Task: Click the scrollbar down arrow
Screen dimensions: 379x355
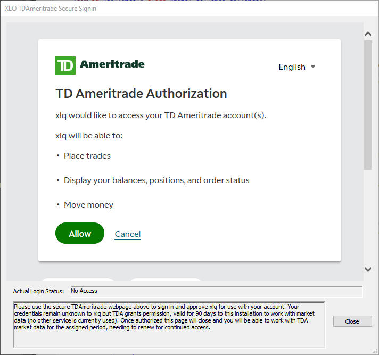Action: click(x=368, y=269)
